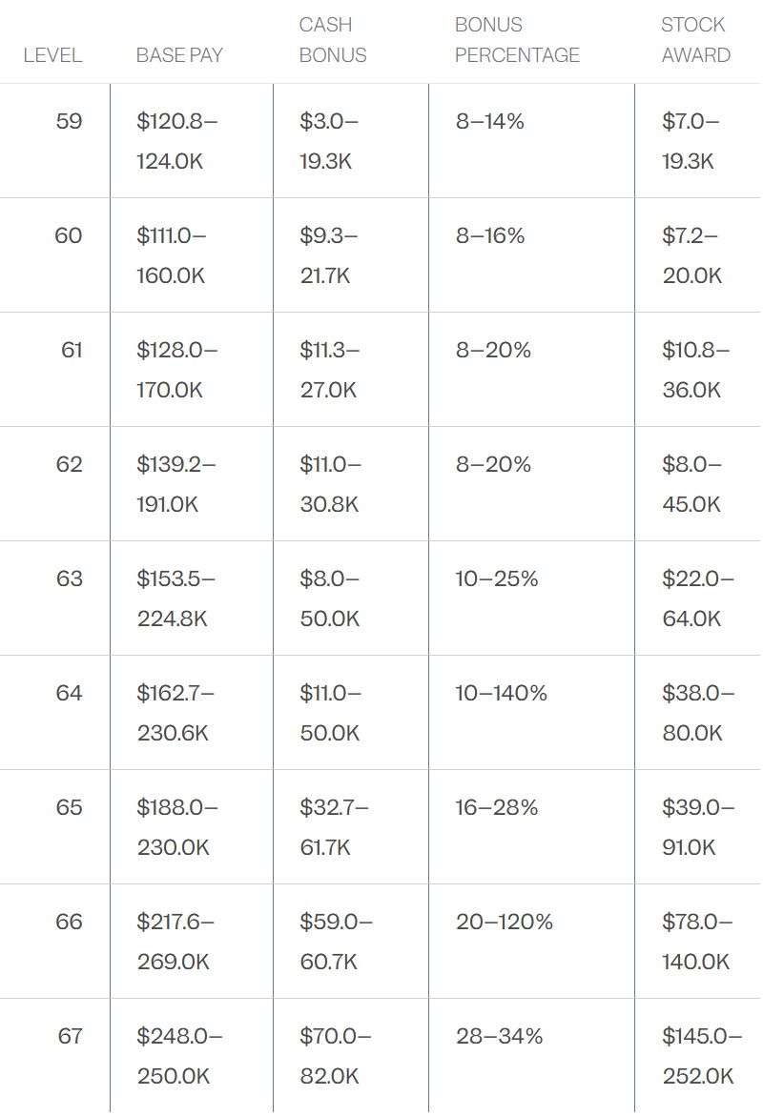Image resolution: width=763 pixels, height=1116 pixels.
Task: Select the 28–34% bonus percentage cell
Action: tap(500, 1037)
